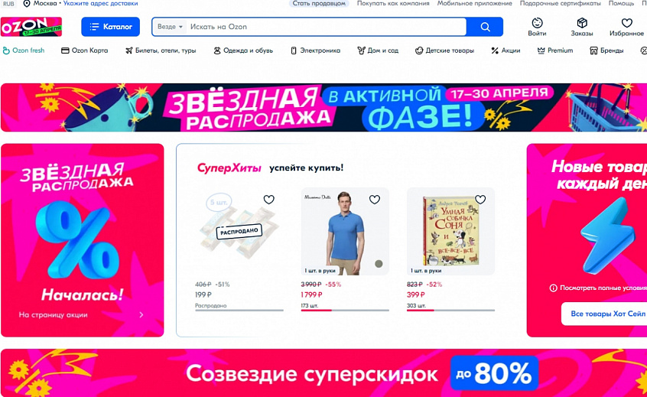
Task: Open RUB currency selector
Action: point(8,4)
